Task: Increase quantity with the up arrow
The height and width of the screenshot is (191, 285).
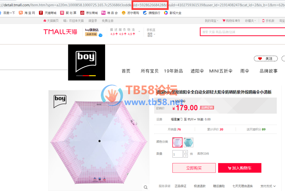Action: point(185,152)
